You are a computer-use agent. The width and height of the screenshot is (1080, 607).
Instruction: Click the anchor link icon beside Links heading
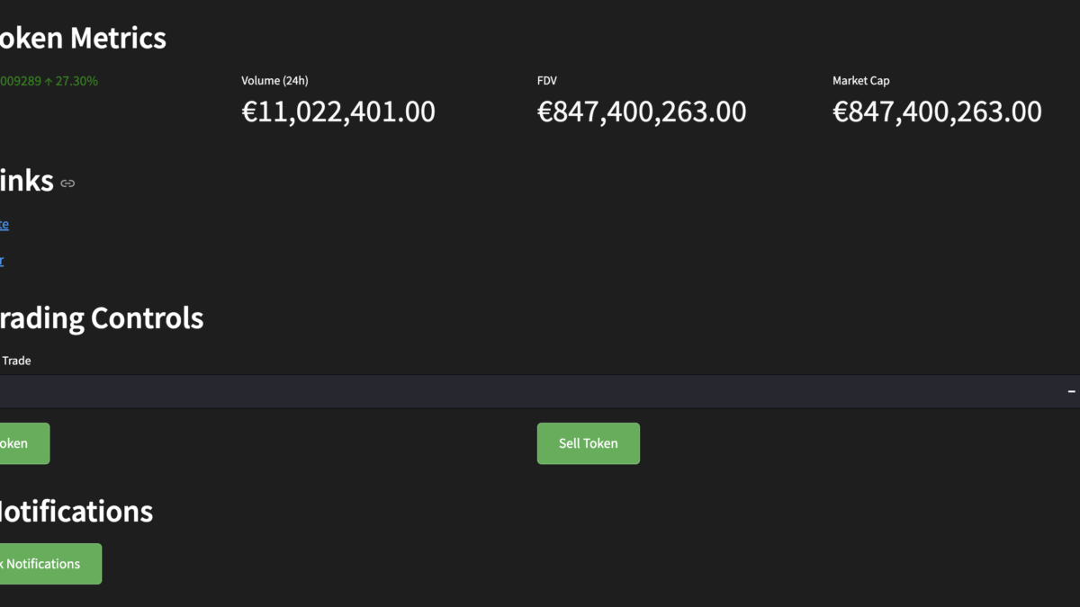pos(67,183)
